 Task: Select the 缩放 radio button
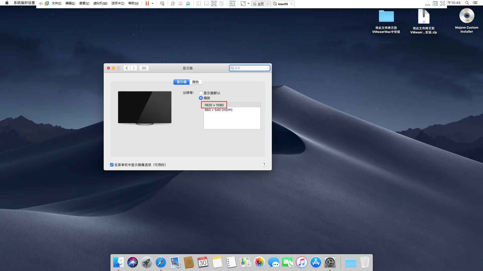tap(201, 98)
